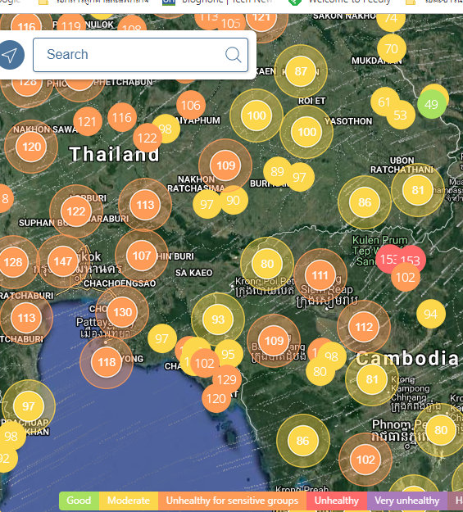This screenshot has width=463, height=512.
Task: Open the 128 marker beside the 147 marker
Action: click(13, 262)
